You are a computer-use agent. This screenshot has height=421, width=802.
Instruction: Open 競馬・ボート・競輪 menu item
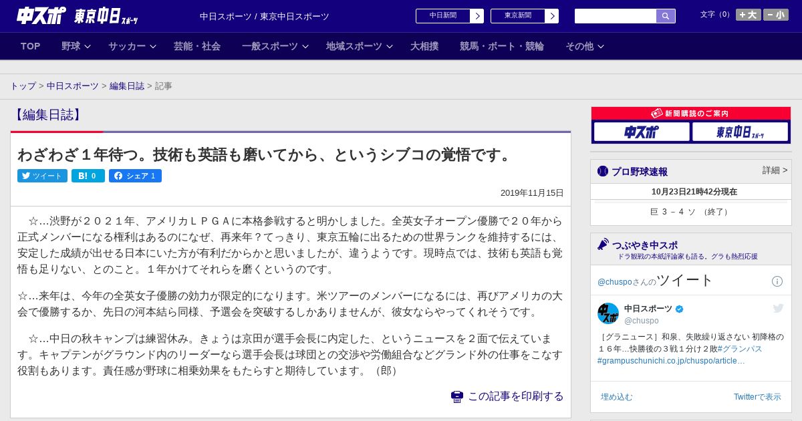pos(502,46)
